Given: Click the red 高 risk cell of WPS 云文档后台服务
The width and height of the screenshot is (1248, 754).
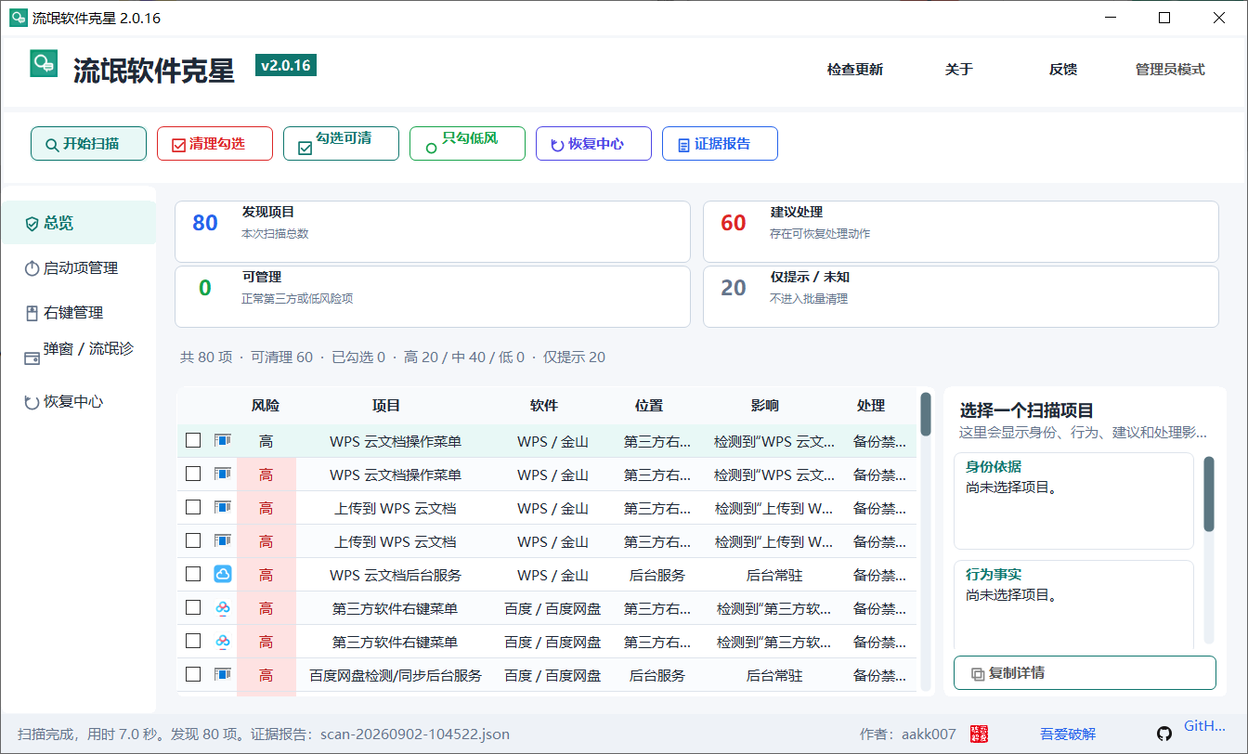Looking at the screenshot, I should coord(266,575).
